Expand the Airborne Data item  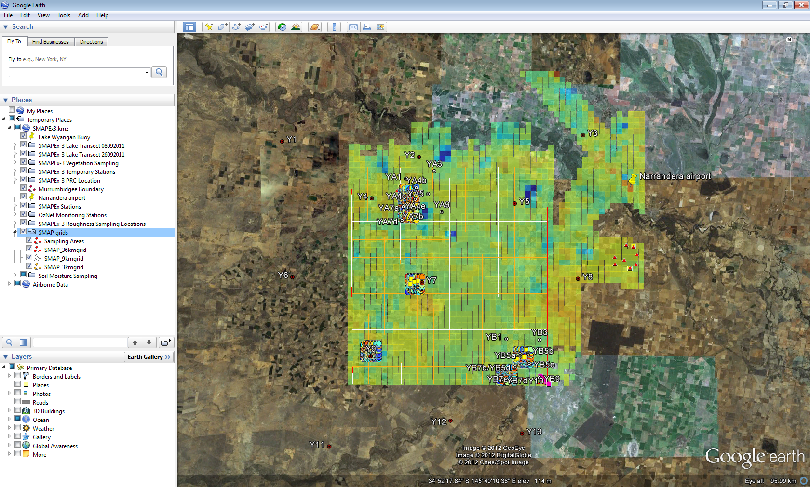point(10,284)
